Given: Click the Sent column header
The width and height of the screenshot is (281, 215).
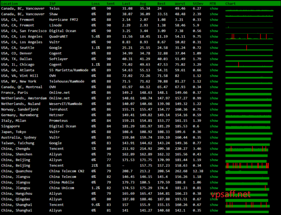Looking at the screenshot, I should (111, 4).
